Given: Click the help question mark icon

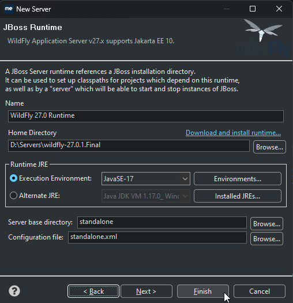Looking at the screenshot, I should 14,291.
